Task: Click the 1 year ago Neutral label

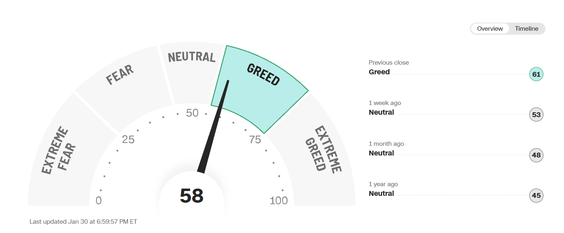Action: (x=381, y=193)
